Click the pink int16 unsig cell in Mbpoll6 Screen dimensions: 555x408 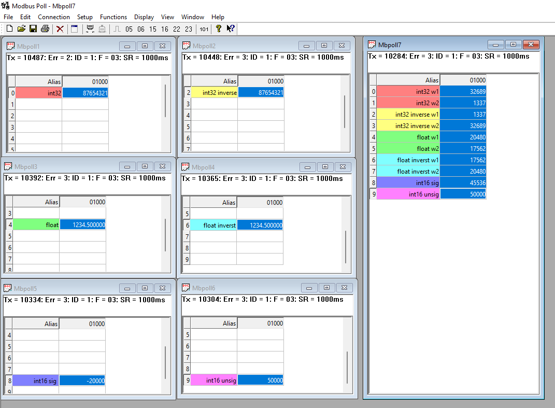click(215, 380)
